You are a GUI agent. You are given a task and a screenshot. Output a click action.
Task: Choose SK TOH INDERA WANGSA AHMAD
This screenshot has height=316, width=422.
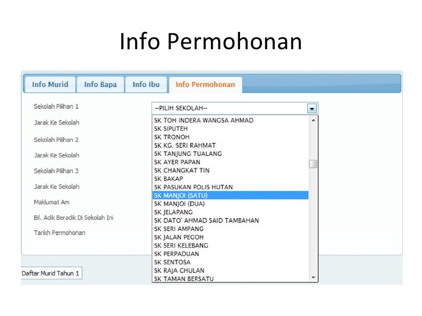tap(230, 120)
